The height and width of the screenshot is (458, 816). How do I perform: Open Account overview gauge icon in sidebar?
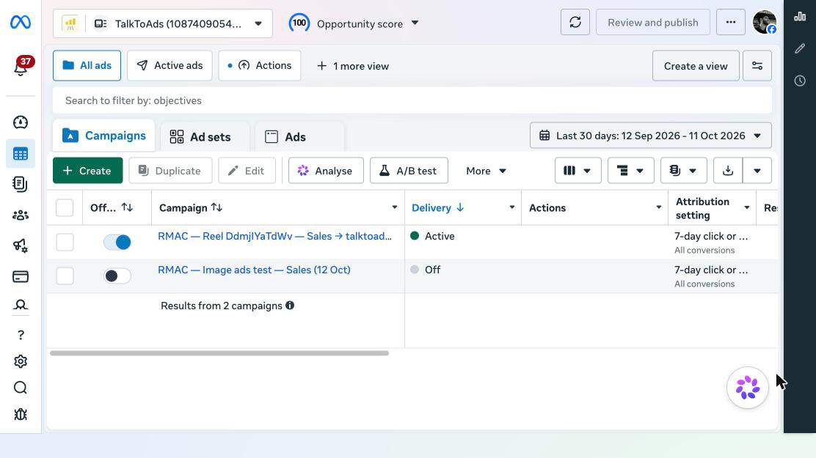pos(21,122)
